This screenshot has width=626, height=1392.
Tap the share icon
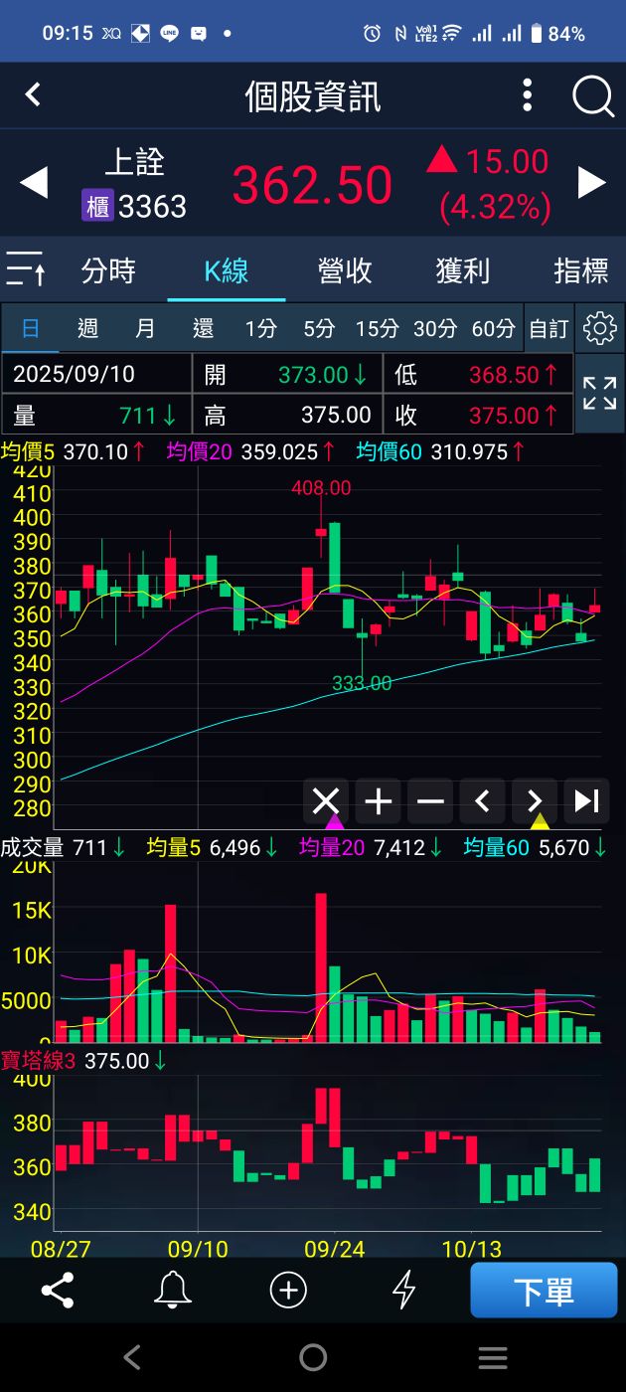[58, 1291]
